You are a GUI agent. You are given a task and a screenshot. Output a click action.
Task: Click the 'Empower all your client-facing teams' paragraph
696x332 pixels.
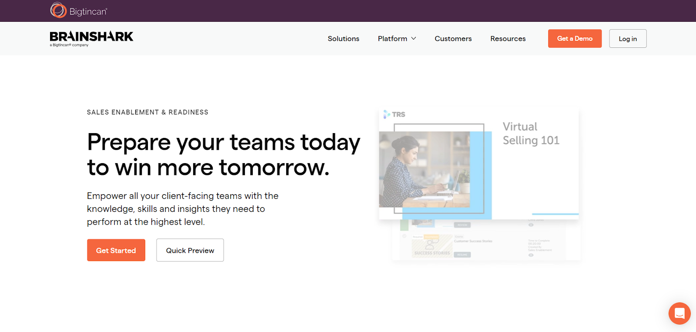pyautogui.click(x=183, y=209)
